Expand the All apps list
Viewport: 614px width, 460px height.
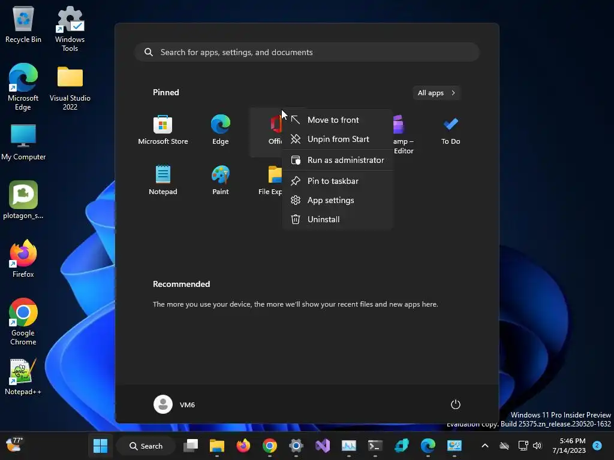[437, 93]
